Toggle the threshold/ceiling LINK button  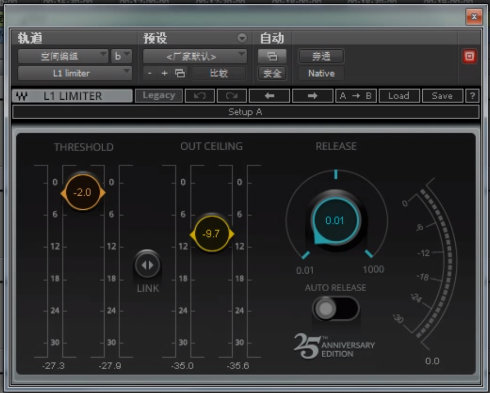(147, 265)
